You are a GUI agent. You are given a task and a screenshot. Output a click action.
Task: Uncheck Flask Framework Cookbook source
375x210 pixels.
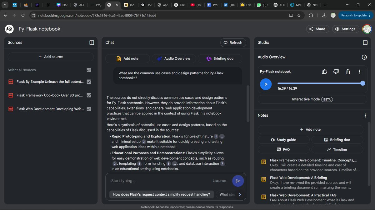(x=89, y=95)
